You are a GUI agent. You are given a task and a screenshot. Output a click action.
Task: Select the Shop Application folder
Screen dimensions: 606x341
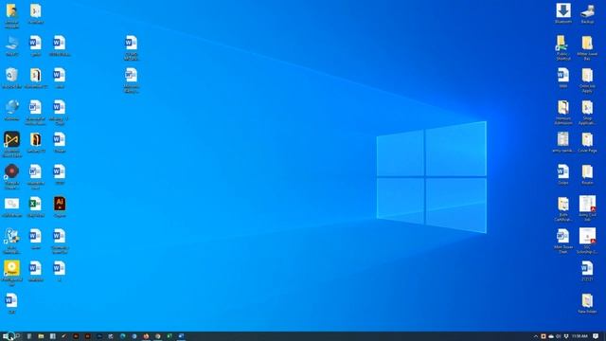coord(587,113)
